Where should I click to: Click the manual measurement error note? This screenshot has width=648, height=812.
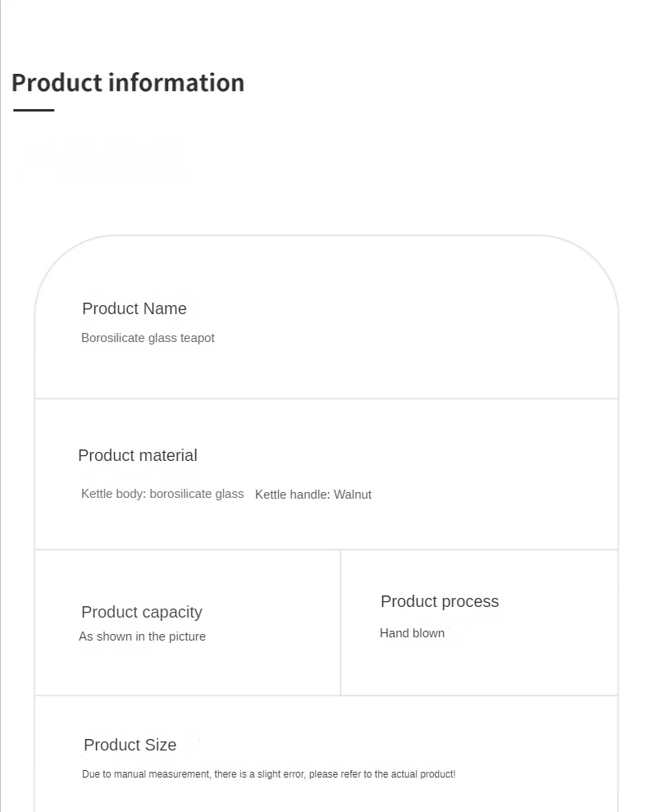[x=269, y=774]
